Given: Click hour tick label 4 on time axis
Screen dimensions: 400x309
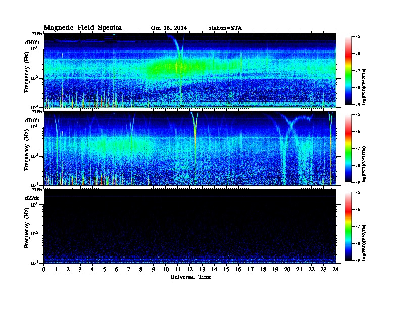Looking at the screenshot, I should click(92, 270).
